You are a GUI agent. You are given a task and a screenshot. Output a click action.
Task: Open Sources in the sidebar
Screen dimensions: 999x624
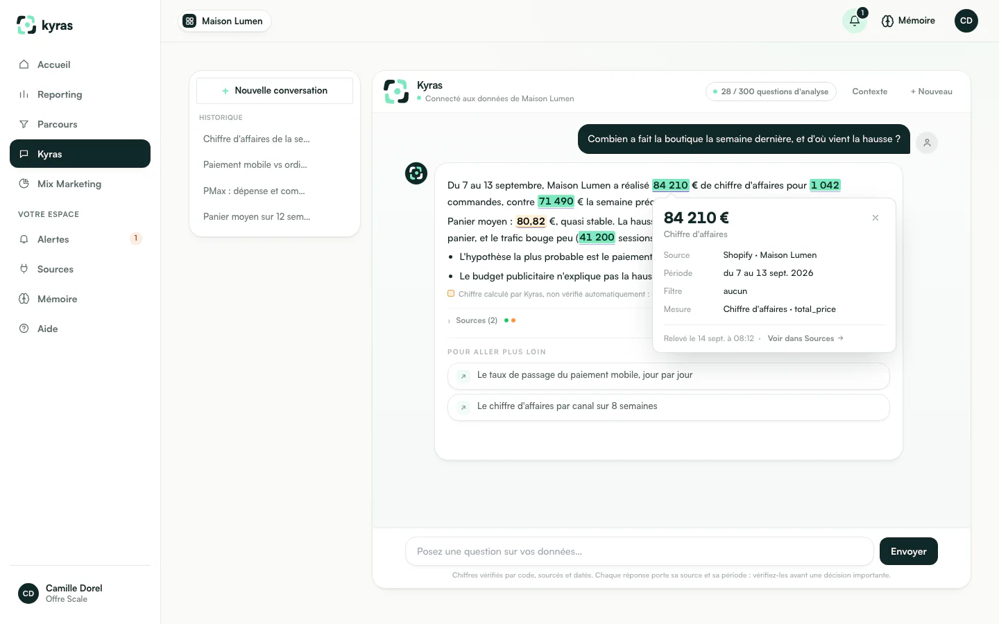80,269
